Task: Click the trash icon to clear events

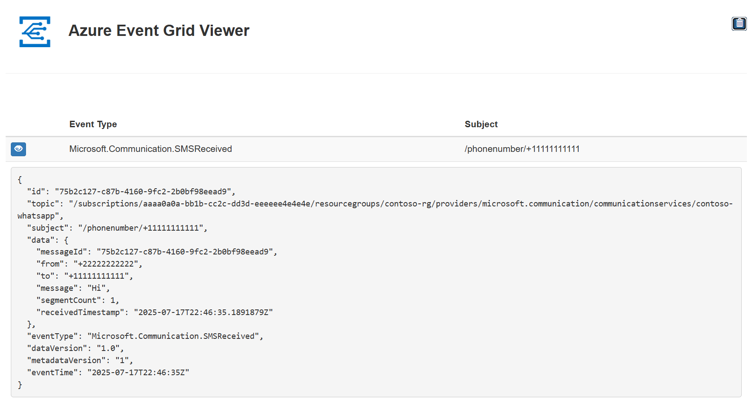Action: pos(739,23)
